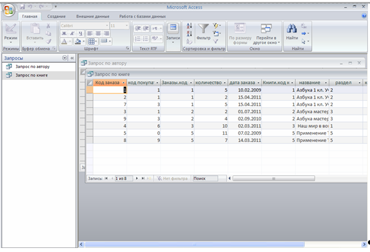This screenshot has height=252, width=370.
Task: Open количество column dropdown arrow
Action: point(225,83)
